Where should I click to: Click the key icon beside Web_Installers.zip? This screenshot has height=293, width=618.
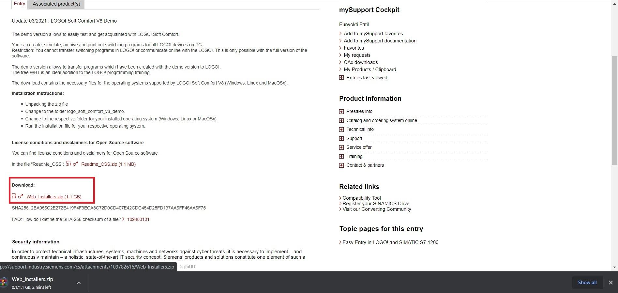tap(21, 196)
